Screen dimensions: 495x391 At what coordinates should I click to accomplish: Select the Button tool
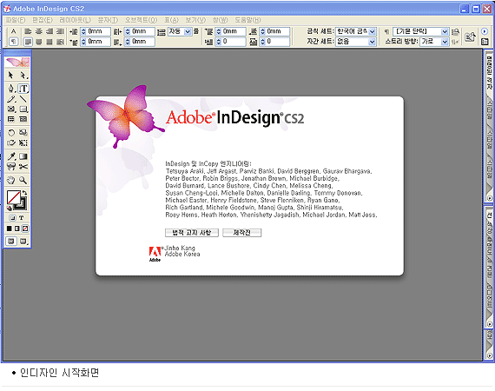[11, 167]
